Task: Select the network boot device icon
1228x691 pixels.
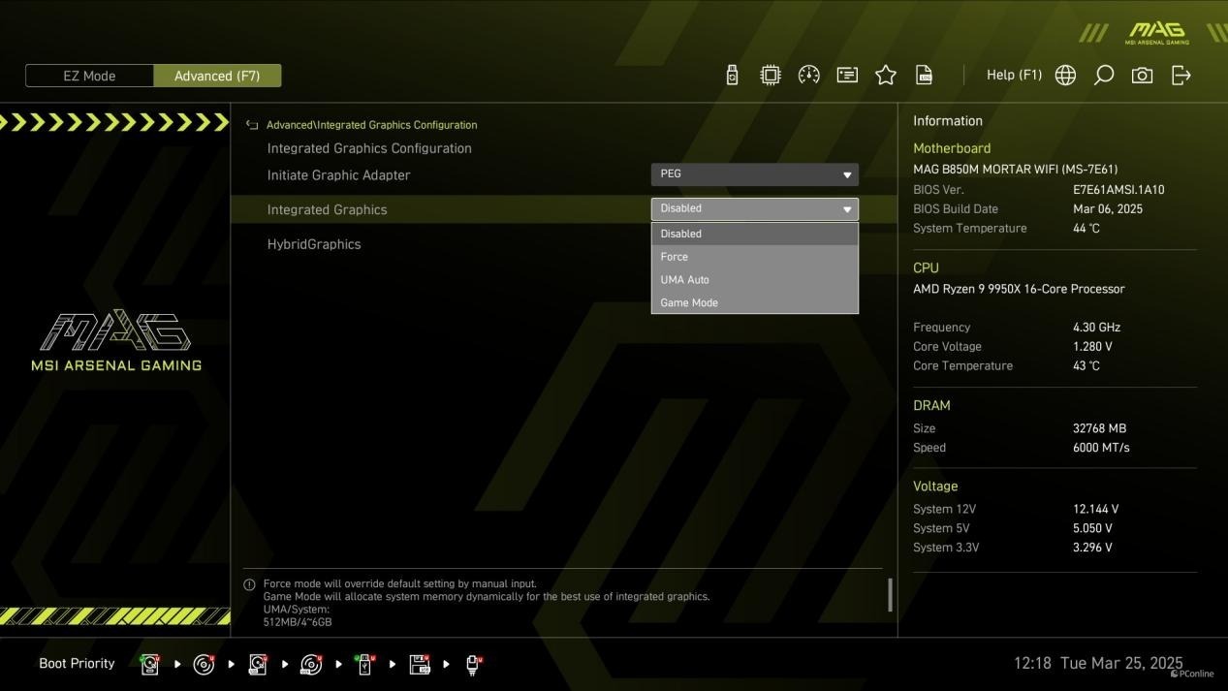Action: click(x=473, y=664)
